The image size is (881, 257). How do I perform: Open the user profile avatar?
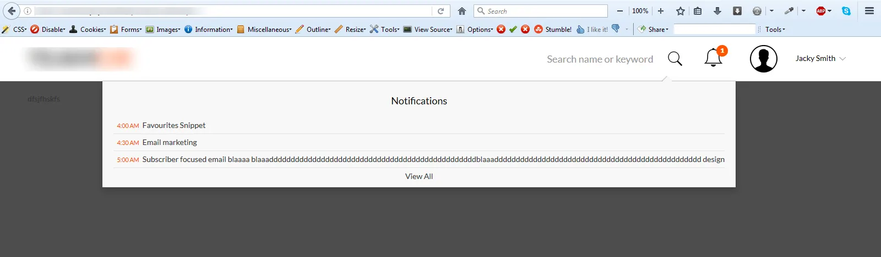pos(764,59)
